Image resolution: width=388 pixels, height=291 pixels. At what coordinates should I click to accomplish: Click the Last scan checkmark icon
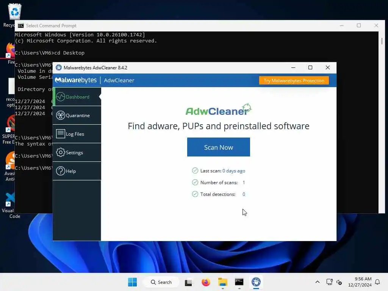pyautogui.click(x=195, y=171)
